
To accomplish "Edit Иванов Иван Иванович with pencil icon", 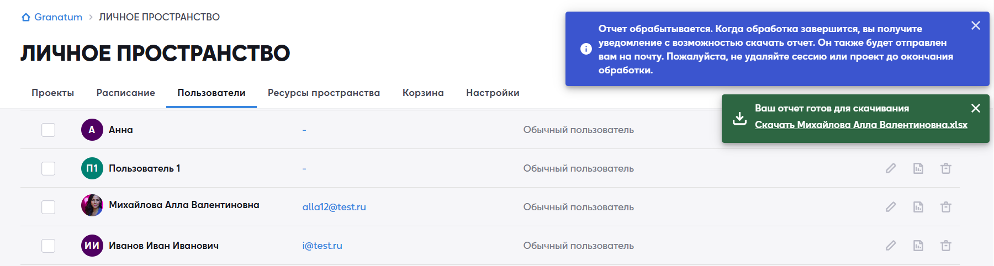I will 891,246.
